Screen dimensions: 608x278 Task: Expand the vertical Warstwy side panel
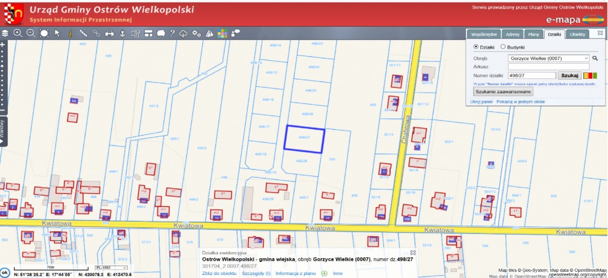(x=4, y=131)
